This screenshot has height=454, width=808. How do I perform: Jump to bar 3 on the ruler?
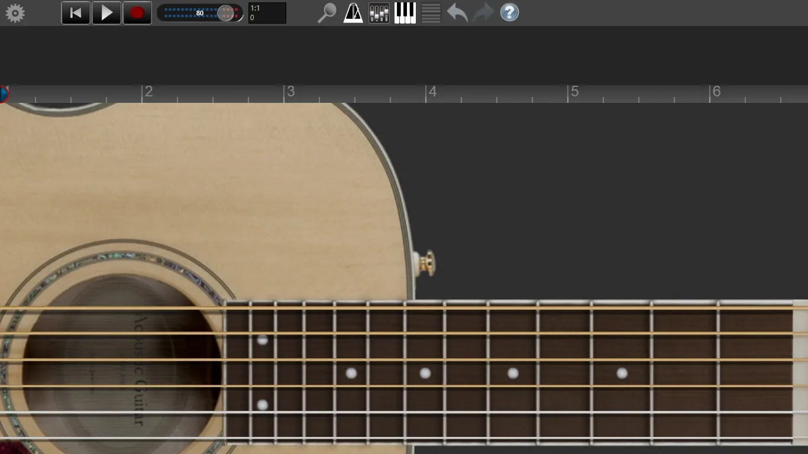[291, 92]
